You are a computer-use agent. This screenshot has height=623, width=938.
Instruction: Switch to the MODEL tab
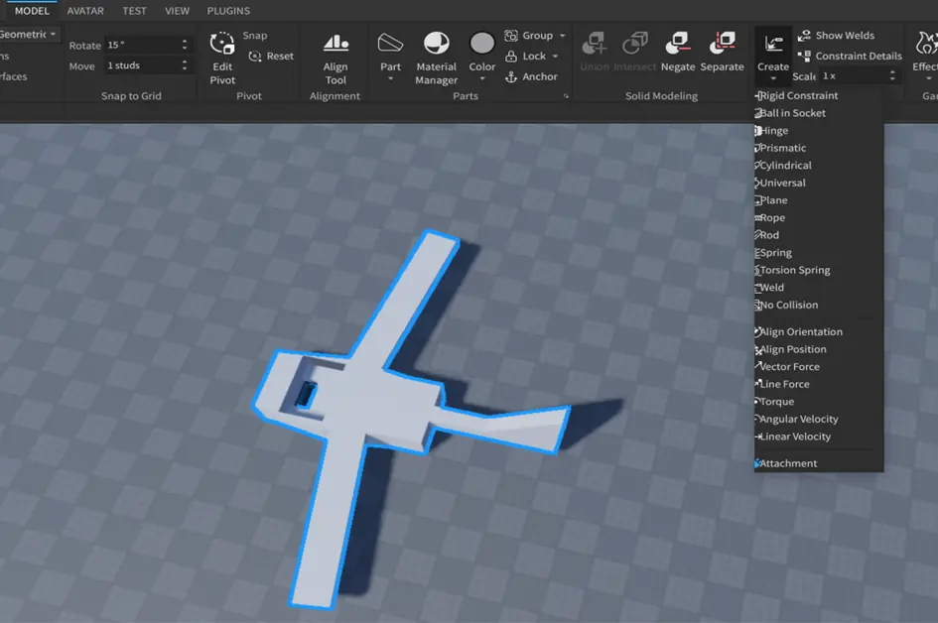[x=32, y=11]
